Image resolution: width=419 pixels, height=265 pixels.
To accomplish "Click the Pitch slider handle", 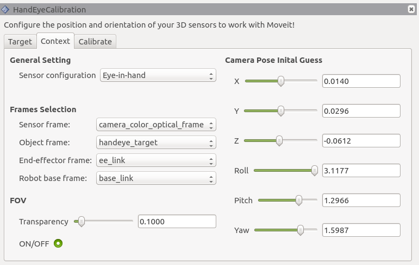I will 298,200.
